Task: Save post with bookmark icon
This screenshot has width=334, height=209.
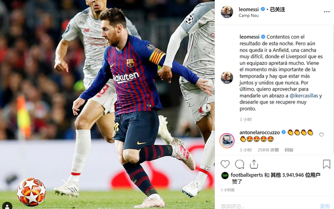Action: tap(326, 164)
